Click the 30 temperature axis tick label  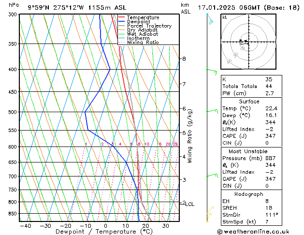[x=166, y=226]
